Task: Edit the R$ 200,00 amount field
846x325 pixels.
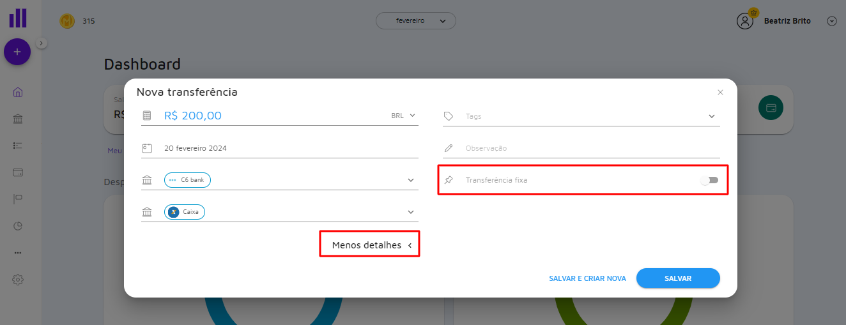Action: coord(193,116)
